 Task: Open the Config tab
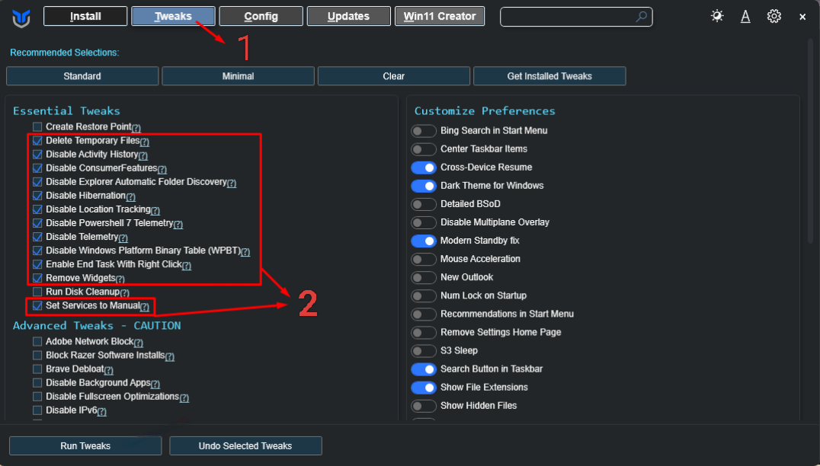point(261,16)
